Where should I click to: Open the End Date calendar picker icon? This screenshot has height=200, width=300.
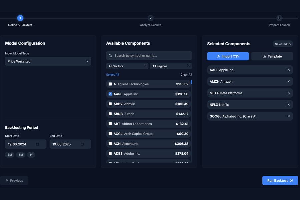coord(82,144)
